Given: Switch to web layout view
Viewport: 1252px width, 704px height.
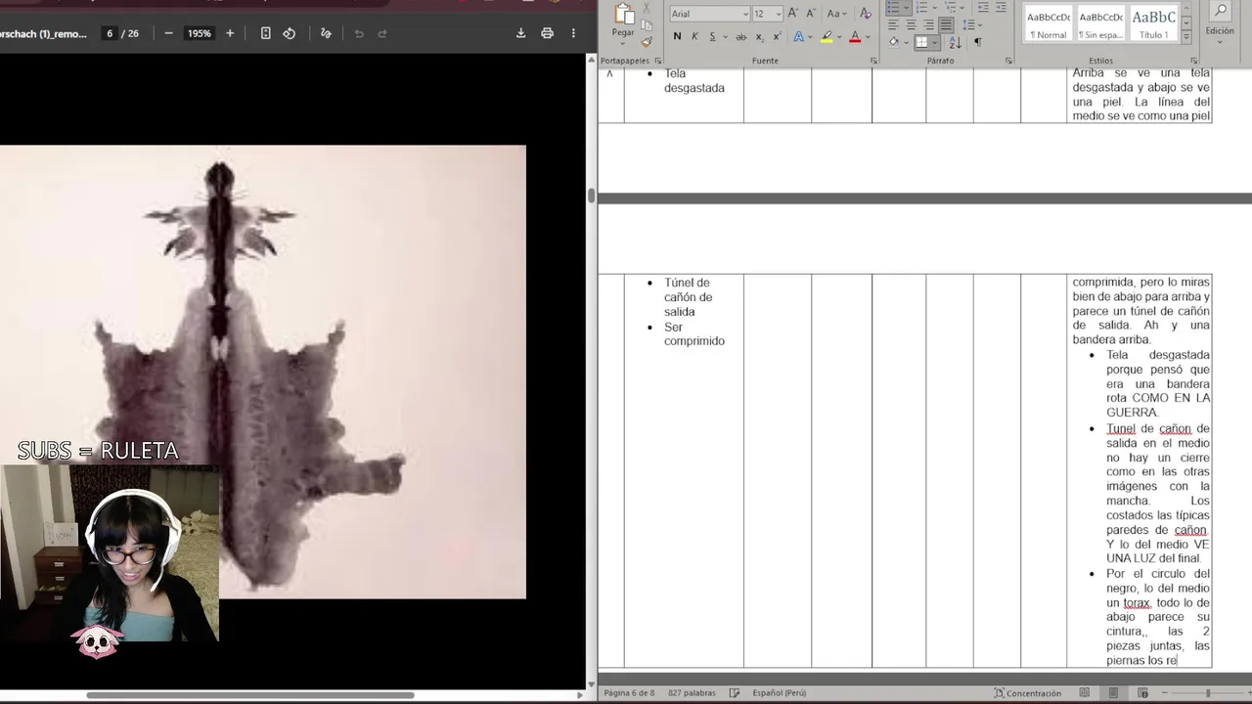Looking at the screenshot, I should tap(1141, 693).
